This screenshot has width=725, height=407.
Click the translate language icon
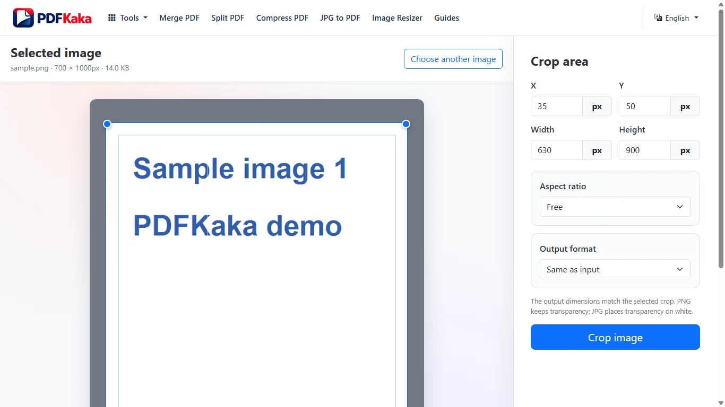(x=658, y=17)
